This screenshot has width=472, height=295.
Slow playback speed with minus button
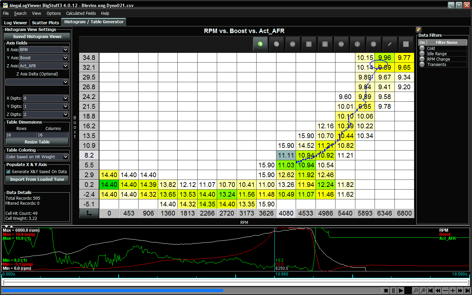click(x=445, y=290)
